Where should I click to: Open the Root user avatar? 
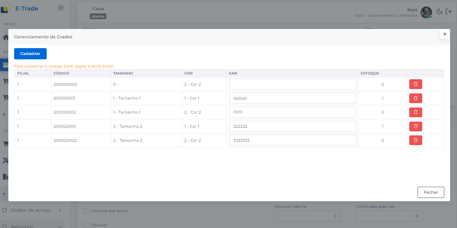click(426, 12)
